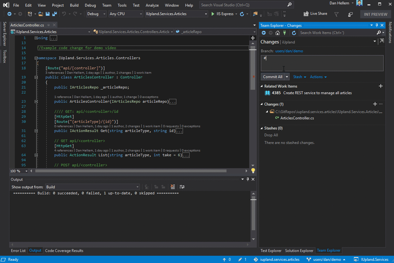The height and width of the screenshot is (263, 394).
Task: Click the green Start debugging play icon
Action: (213, 14)
